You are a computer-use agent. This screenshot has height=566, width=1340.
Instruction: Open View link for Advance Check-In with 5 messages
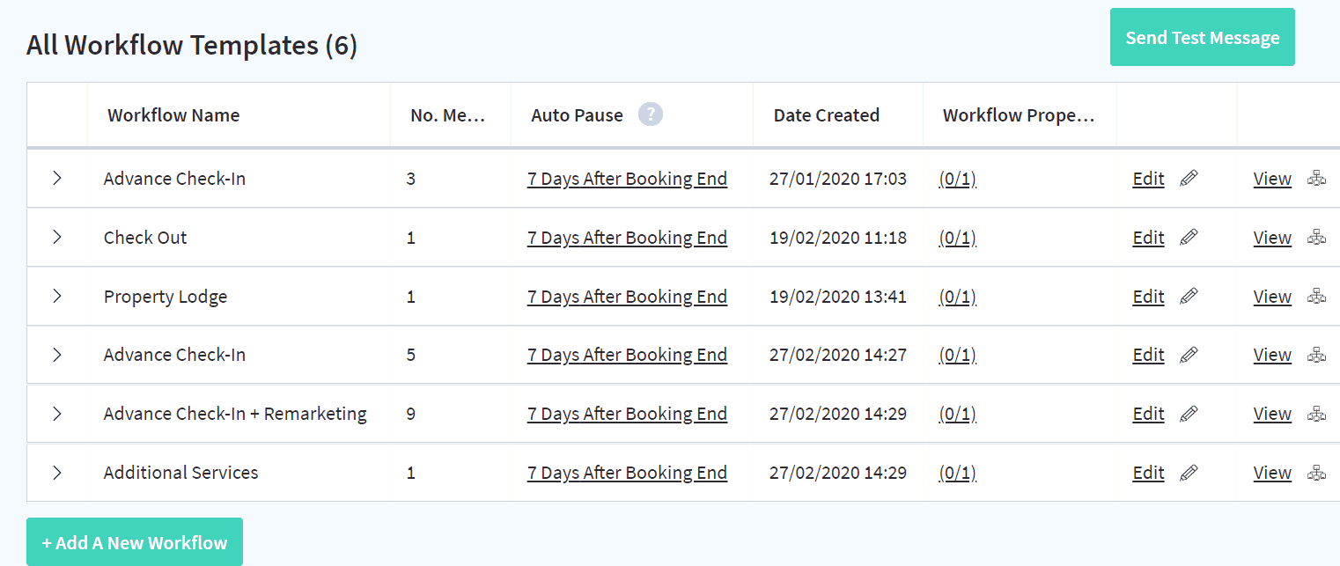tap(1272, 355)
